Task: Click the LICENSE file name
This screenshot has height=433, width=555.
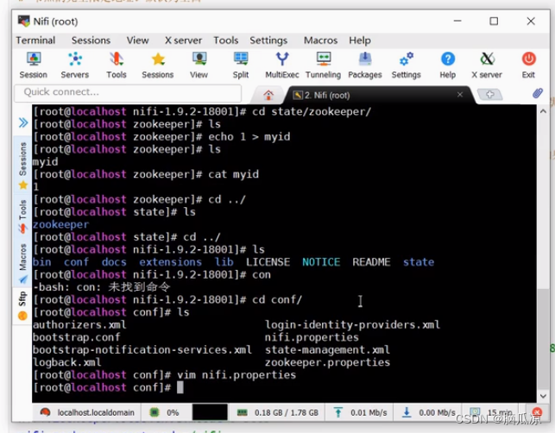Action: [268, 262]
